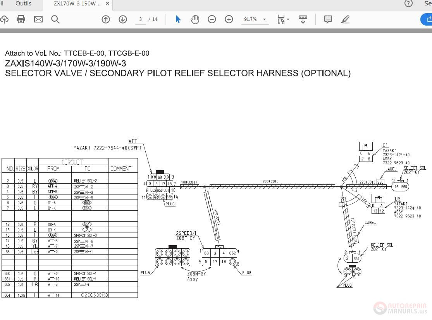Click the page number field
This screenshot has height=320, width=432.
pos(141,19)
